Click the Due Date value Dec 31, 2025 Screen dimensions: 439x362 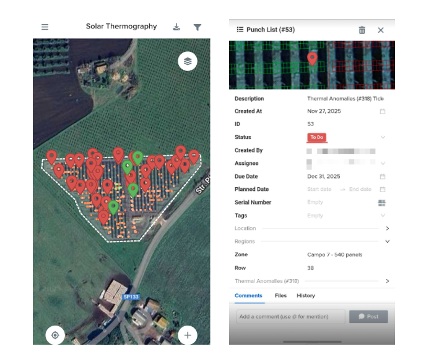coord(324,176)
